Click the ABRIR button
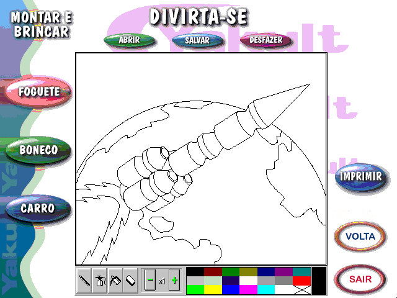 coord(130,40)
